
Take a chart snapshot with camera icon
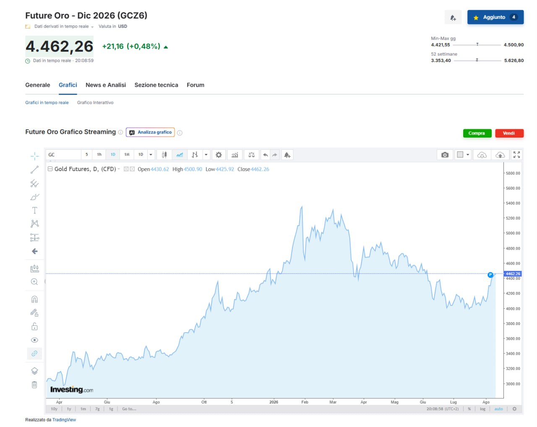445,155
